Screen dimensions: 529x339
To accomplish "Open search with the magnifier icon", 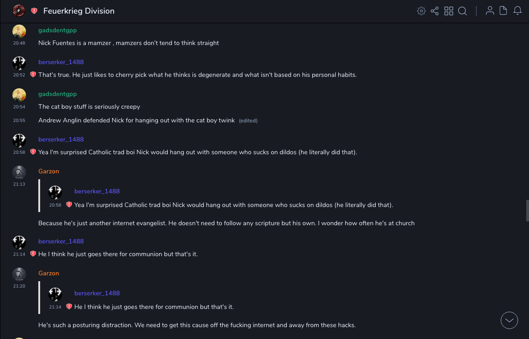I will coord(462,11).
